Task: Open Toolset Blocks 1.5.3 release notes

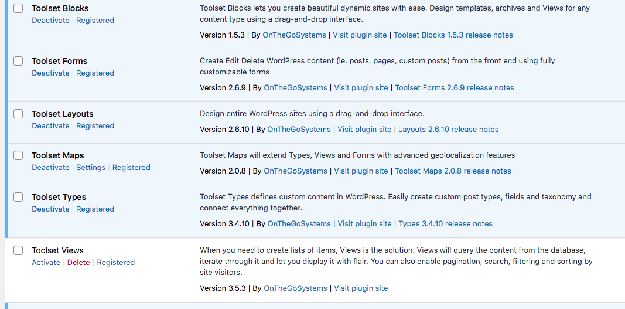Action: pos(453,35)
